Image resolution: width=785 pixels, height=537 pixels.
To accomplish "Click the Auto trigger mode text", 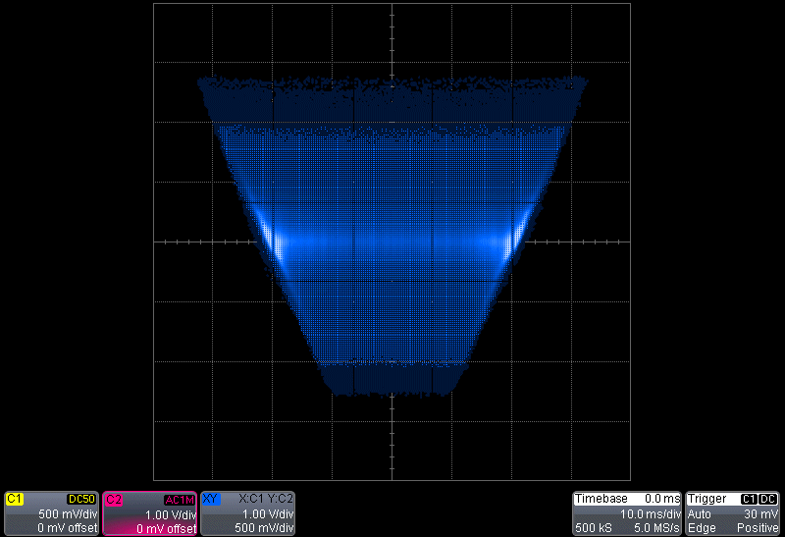I will point(699,514).
